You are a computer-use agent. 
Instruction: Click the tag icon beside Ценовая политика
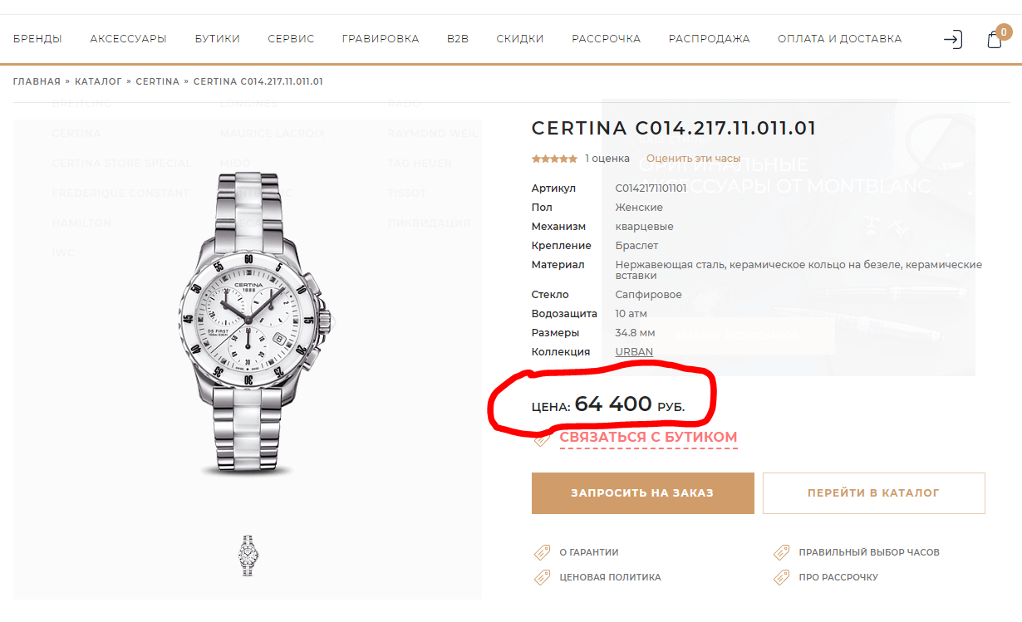542,577
